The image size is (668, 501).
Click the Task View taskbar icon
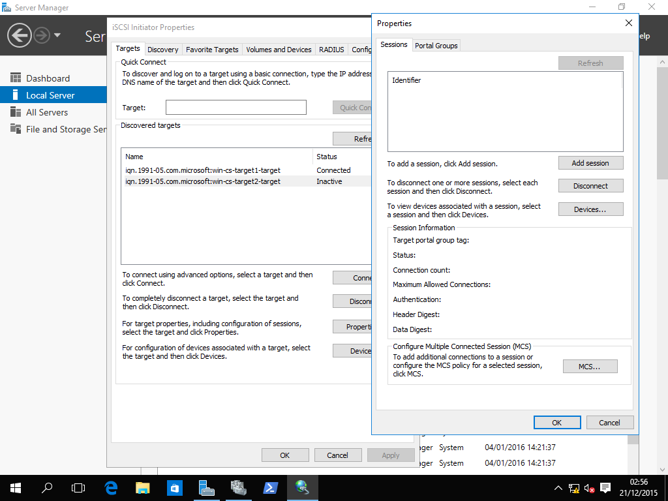[78, 487]
